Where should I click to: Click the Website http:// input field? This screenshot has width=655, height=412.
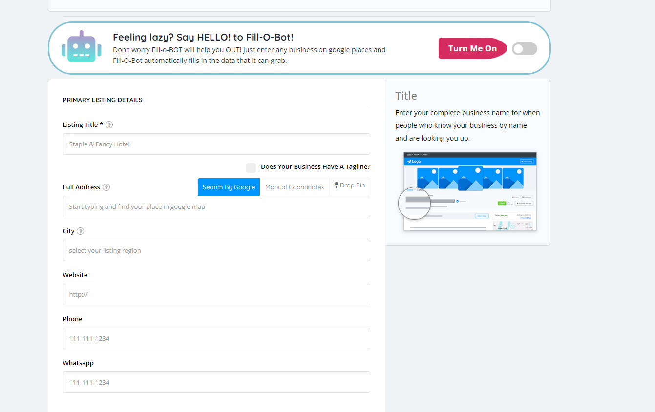tap(216, 294)
